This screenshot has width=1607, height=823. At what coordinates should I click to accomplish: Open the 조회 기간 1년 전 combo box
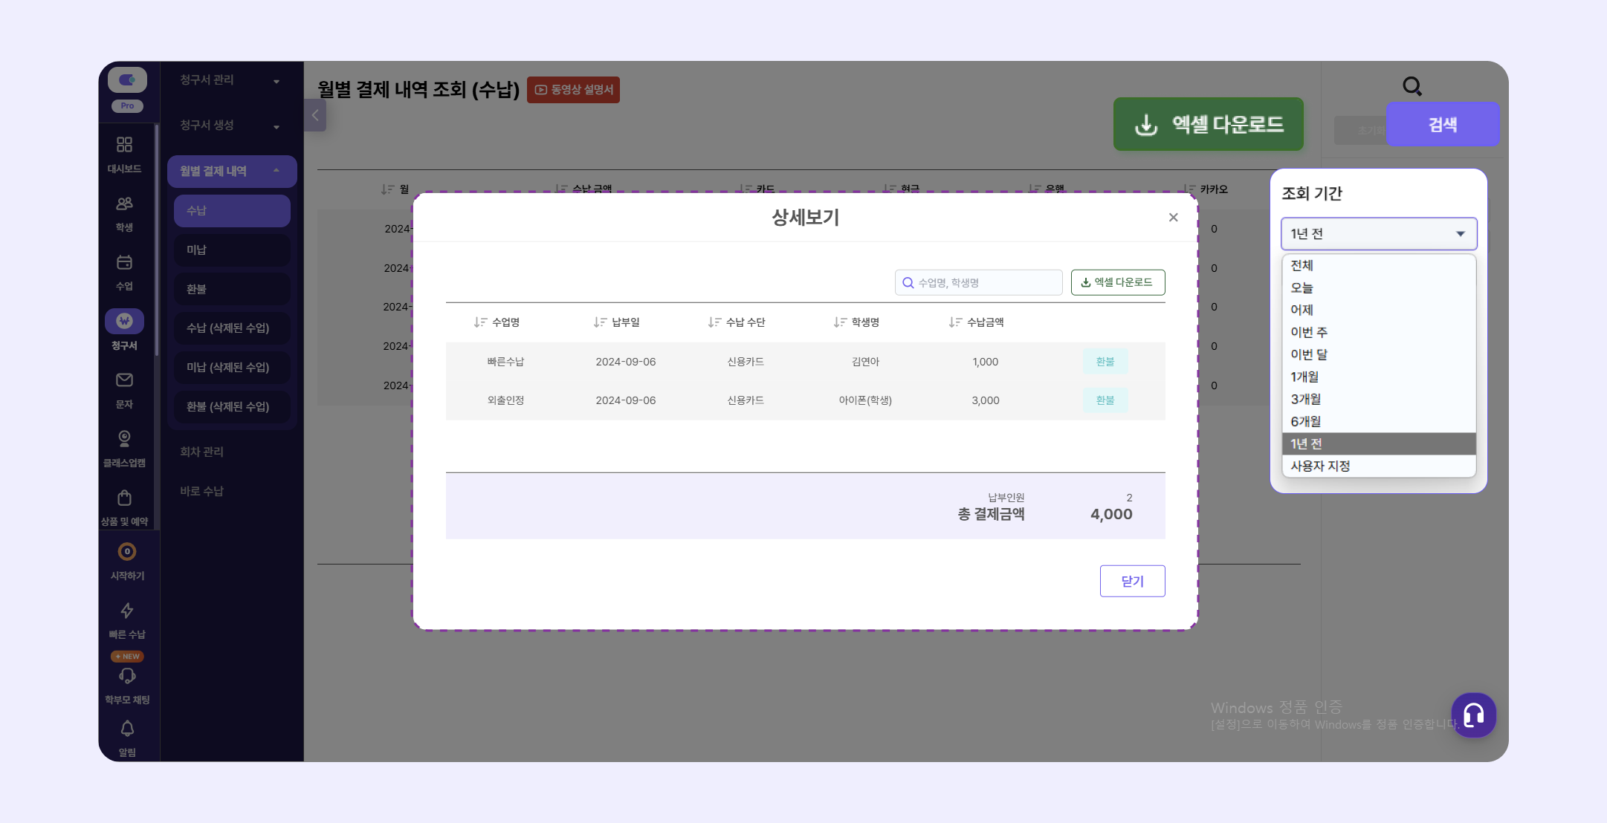click(x=1378, y=234)
